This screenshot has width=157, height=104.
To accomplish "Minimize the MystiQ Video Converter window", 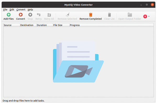I will click(141, 5).
